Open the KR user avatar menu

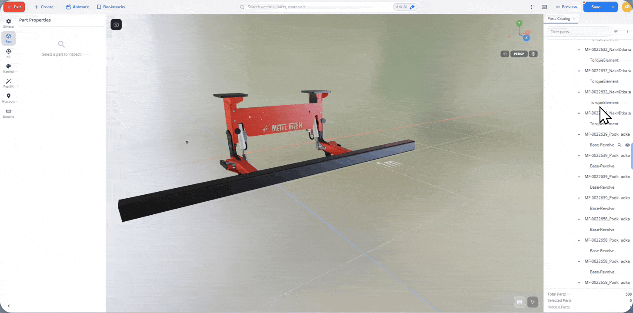pyautogui.click(x=628, y=7)
